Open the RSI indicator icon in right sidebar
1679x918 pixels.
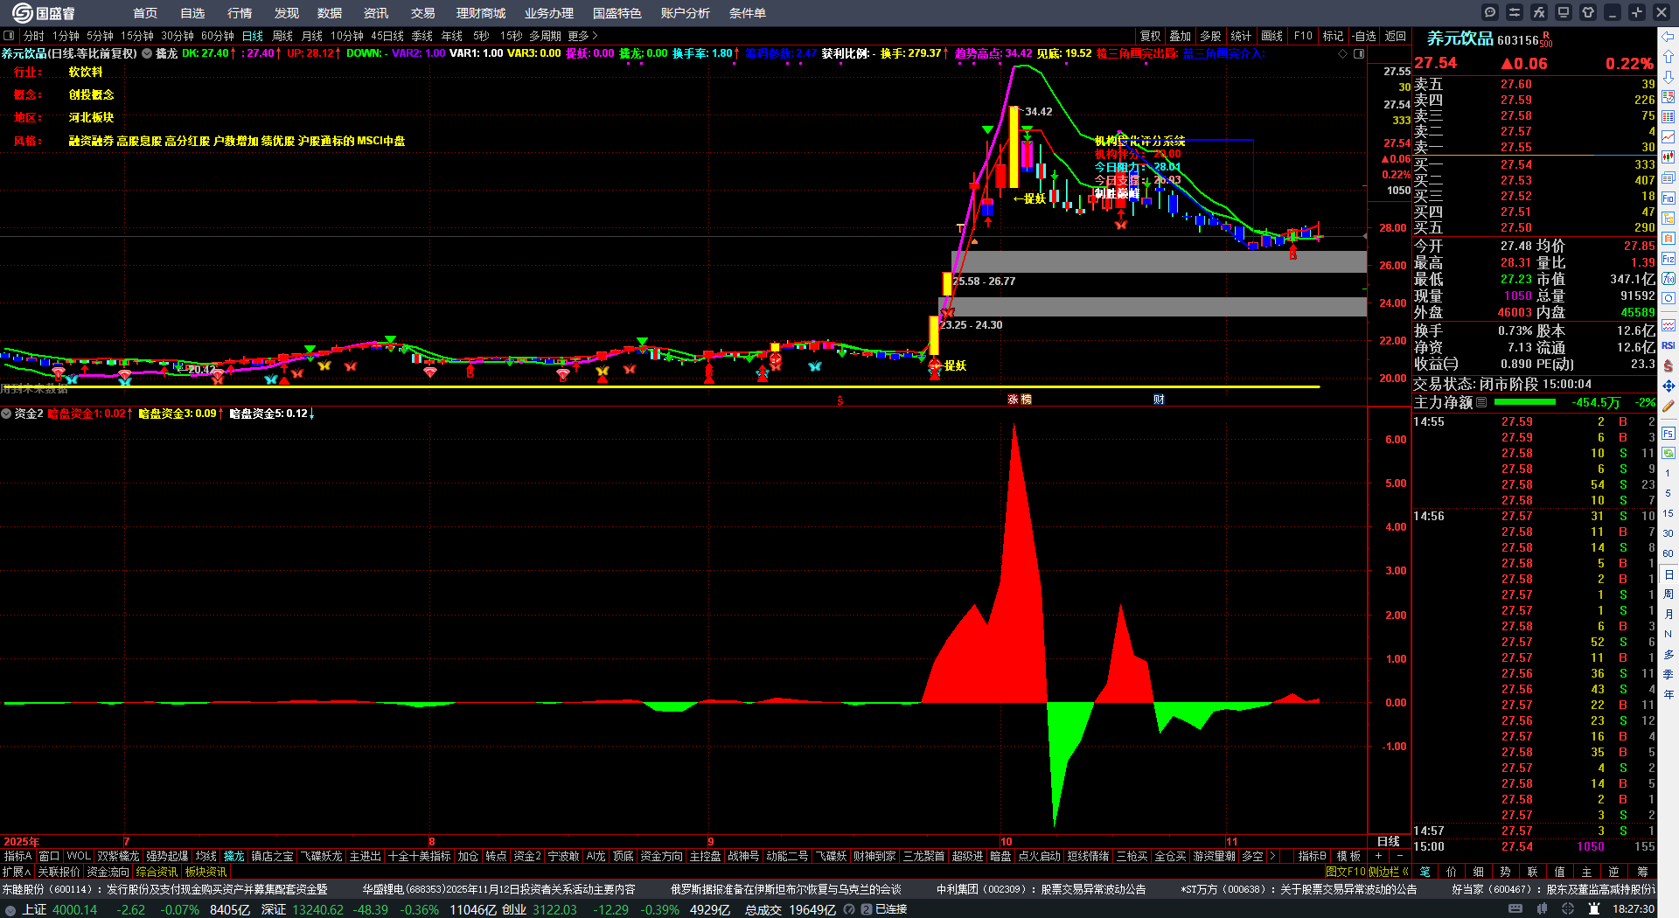tap(1669, 345)
